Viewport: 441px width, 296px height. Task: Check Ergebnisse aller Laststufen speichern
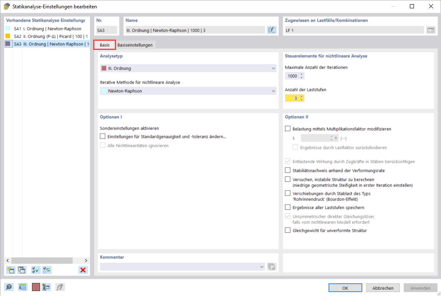288,207
